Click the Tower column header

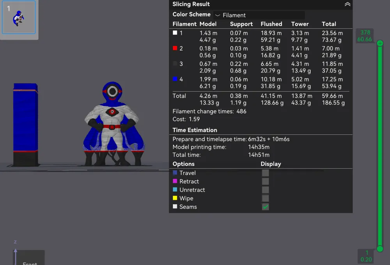pos(300,24)
